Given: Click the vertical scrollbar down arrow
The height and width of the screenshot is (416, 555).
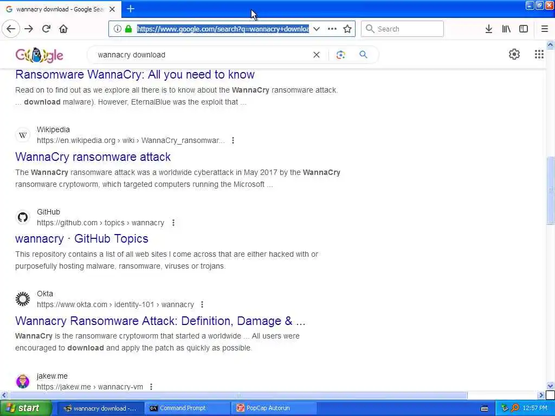Looking at the screenshot, I should tap(551, 386).
